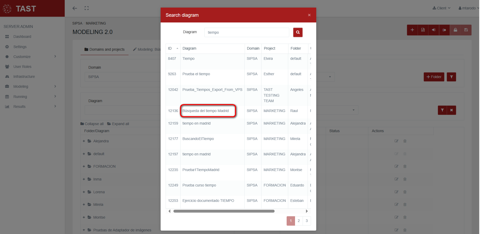The image size is (480, 234).
Task: Click the open padlock icon
Action: coord(455,30)
